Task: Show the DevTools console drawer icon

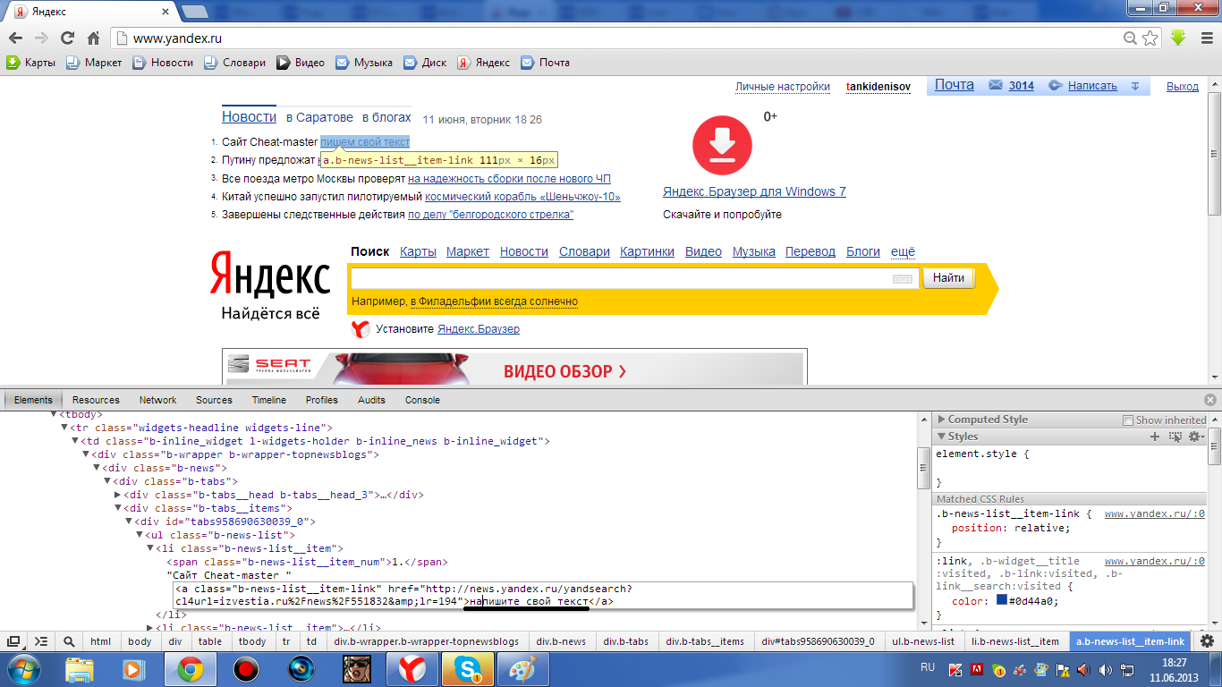Action: (x=41, y=641)
